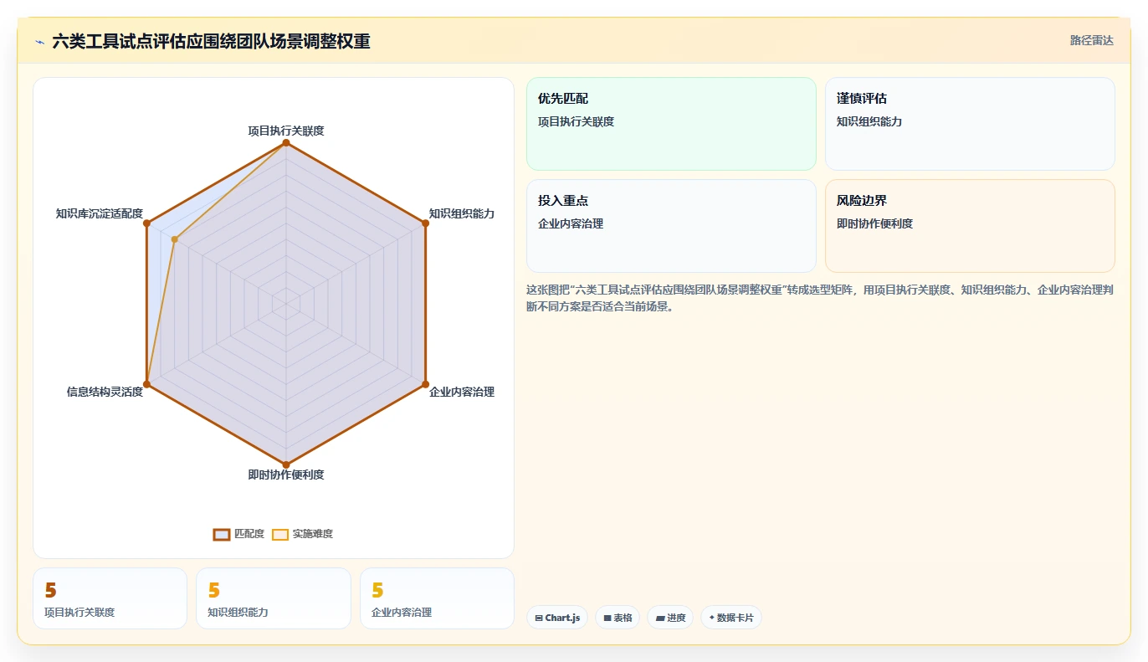Click the 知识组织能力 radar axis label
This screenshot has width=1148, height=662.
[462, 213]
